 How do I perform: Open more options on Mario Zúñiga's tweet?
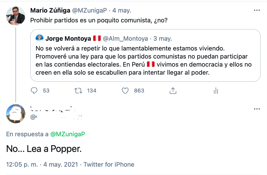(x=257, y=10)
